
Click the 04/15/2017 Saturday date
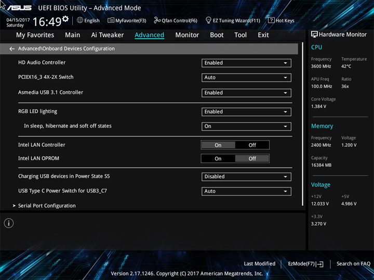point(18,22)
